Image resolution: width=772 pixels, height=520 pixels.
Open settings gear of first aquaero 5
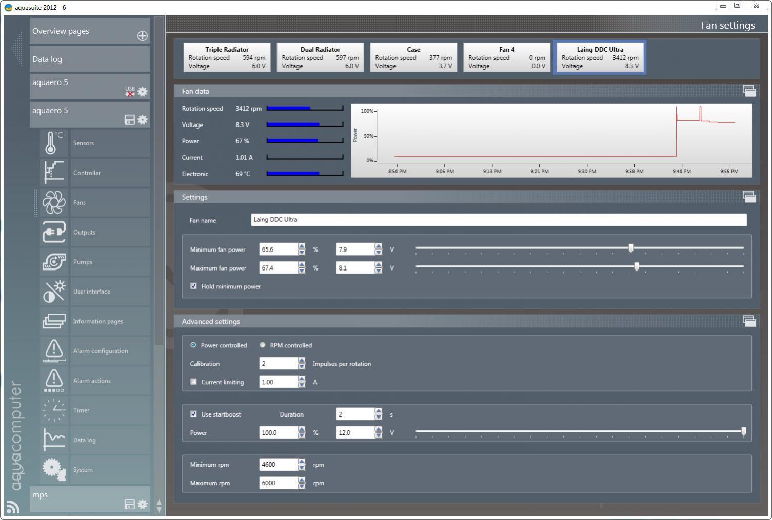pos(143,92)
